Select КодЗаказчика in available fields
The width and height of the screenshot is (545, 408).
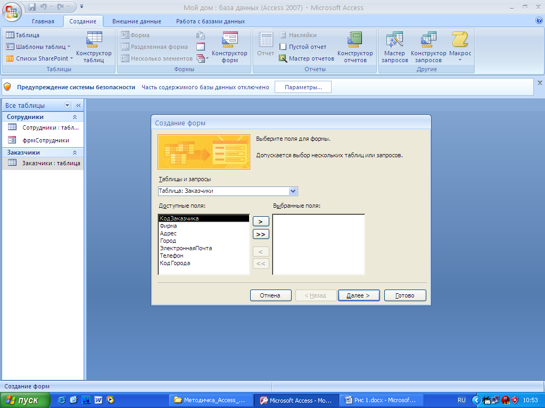pyautogui.click(x=204, y=218)
